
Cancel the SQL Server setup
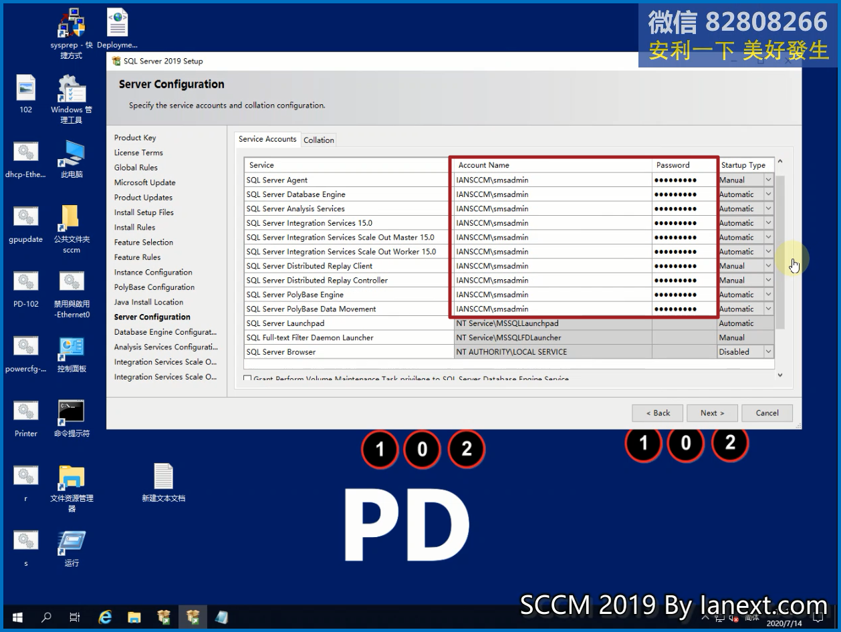coord(767,413)
